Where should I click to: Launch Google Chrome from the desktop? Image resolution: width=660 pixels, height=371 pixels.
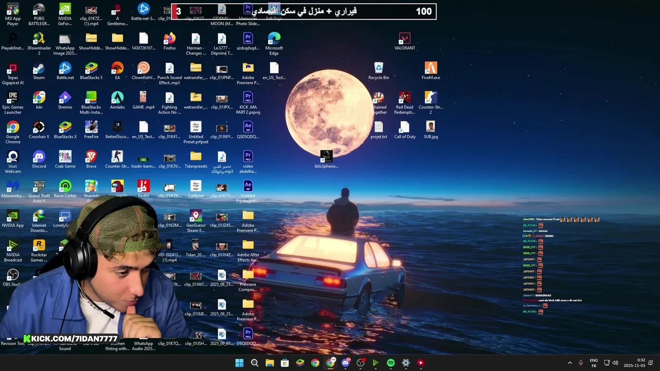[x=13, y=133]
